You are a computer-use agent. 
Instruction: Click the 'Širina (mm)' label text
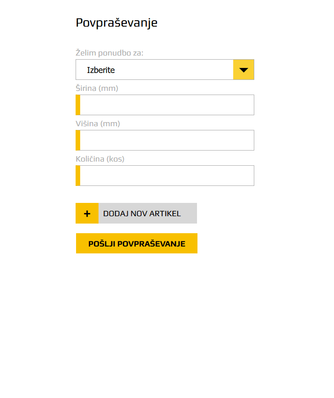tap(97, 88)
